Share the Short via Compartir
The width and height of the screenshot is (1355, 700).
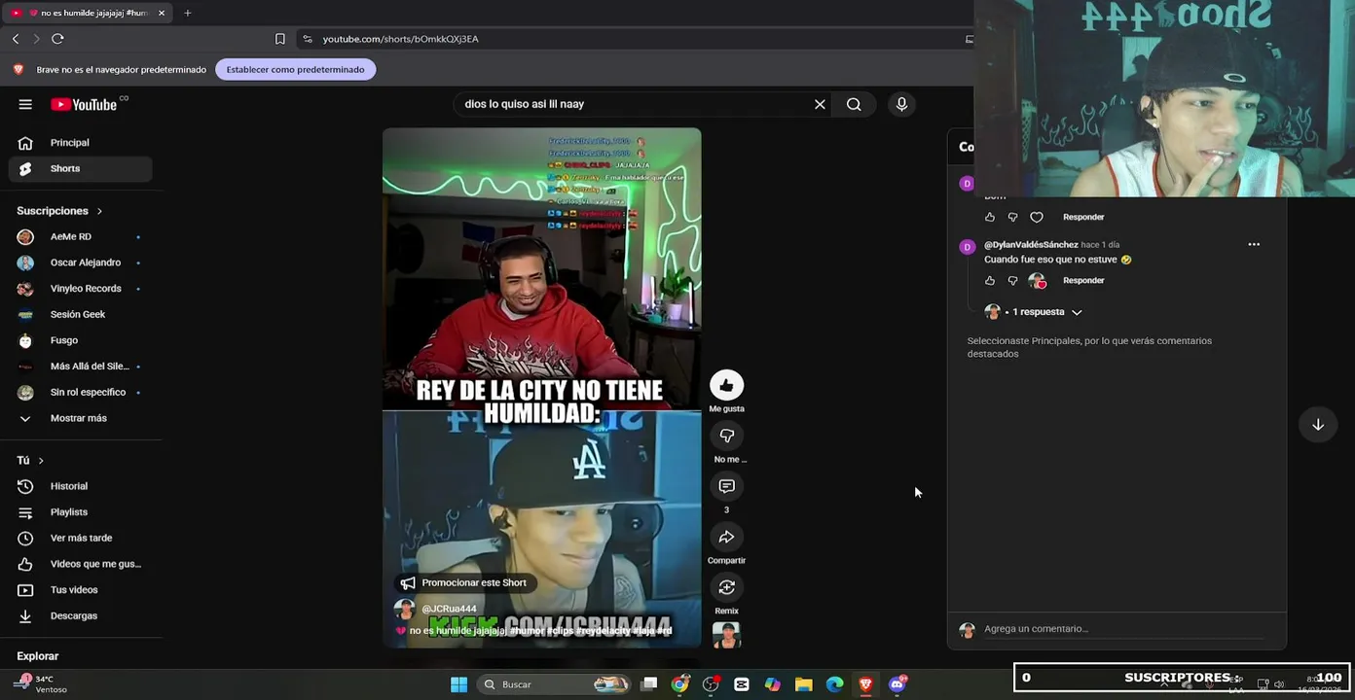[726, 537]
